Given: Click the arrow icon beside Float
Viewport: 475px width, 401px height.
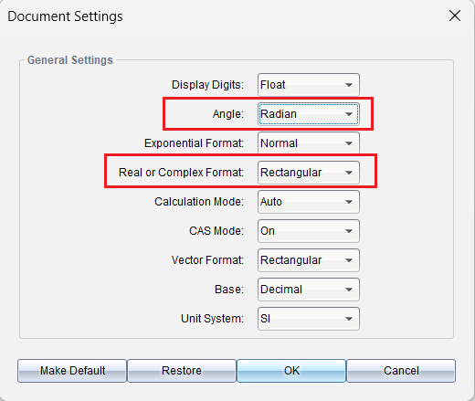Looking at the screenshot, I should click(349, 85).
